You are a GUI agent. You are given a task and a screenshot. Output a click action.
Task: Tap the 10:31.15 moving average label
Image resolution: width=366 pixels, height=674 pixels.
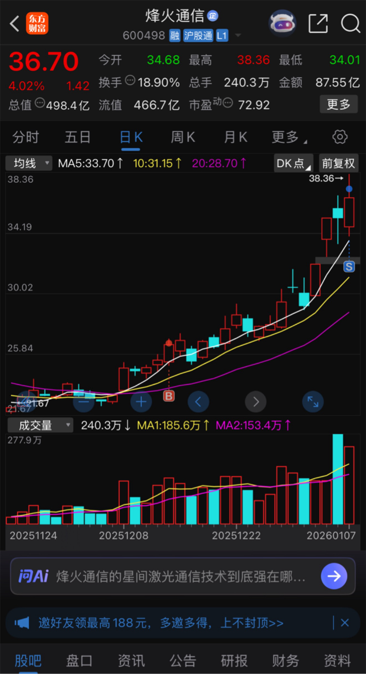[x=157, y=164]
